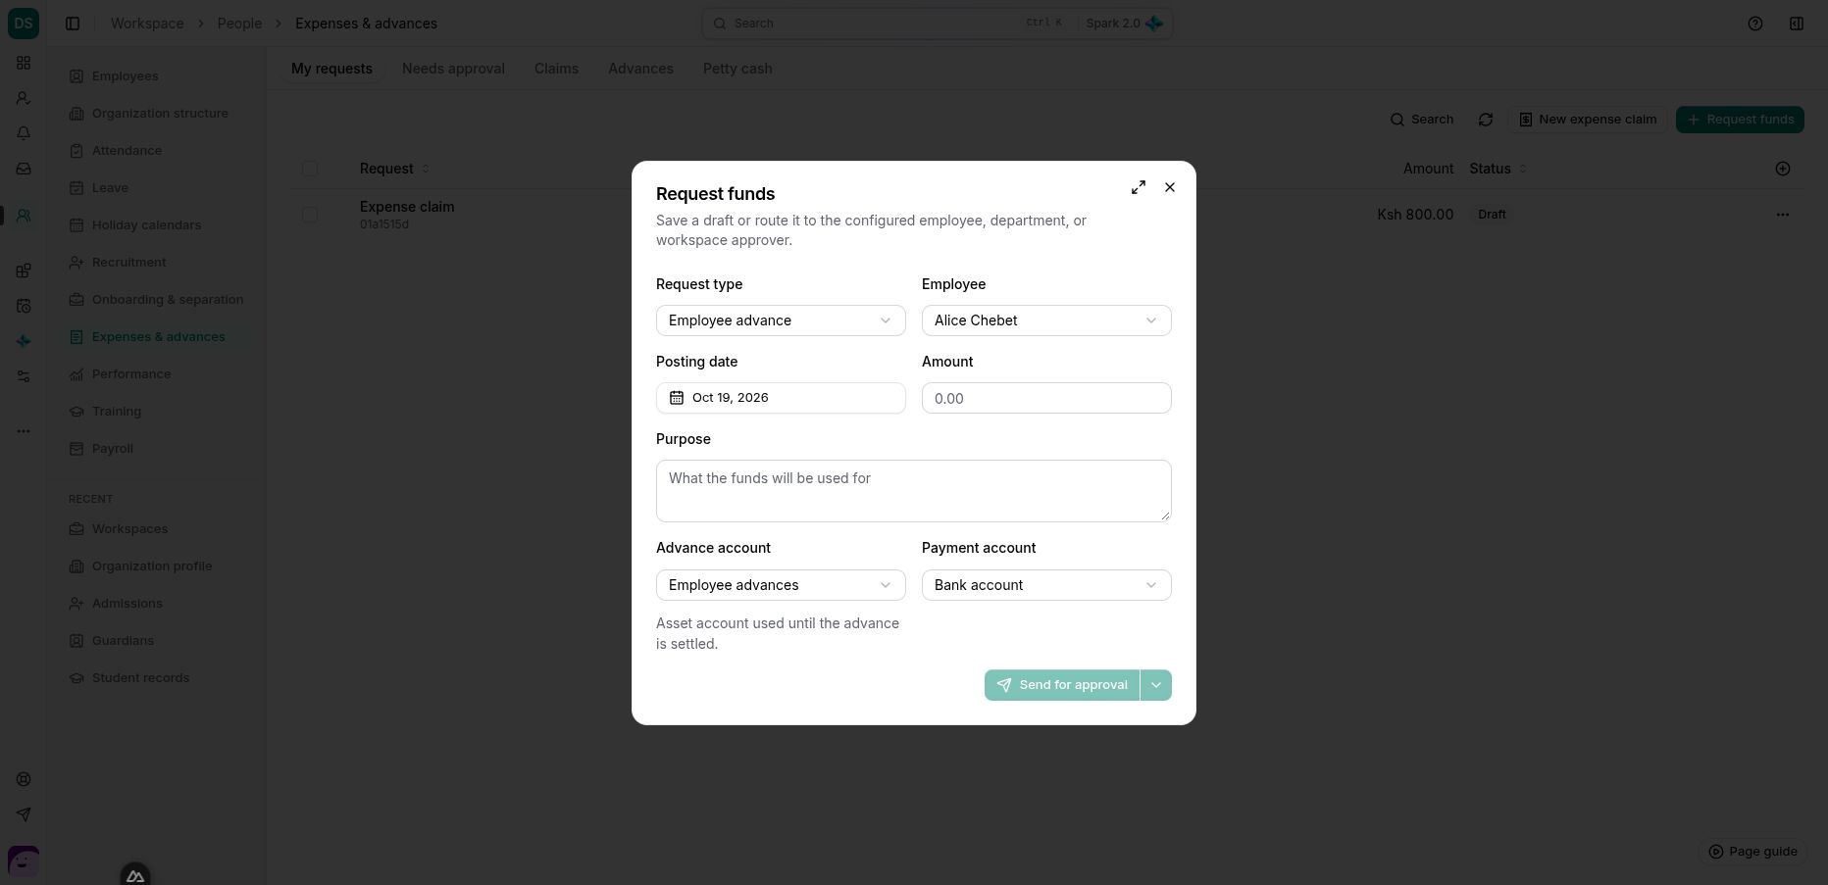Open Payroll in the sidebar
The width and height of the screenshot is (1828, 885).
157,449
